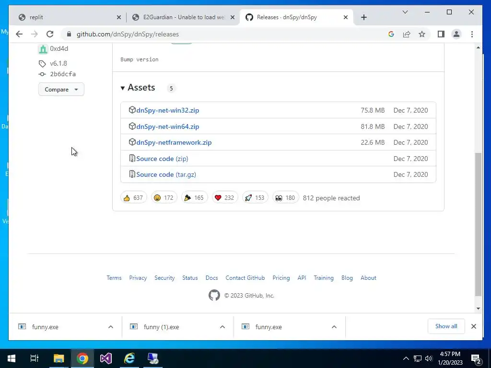The width and height of the screenshot is (491, 368).
Task: Open the tab search chevron
Action: click(x=405, y=12)
